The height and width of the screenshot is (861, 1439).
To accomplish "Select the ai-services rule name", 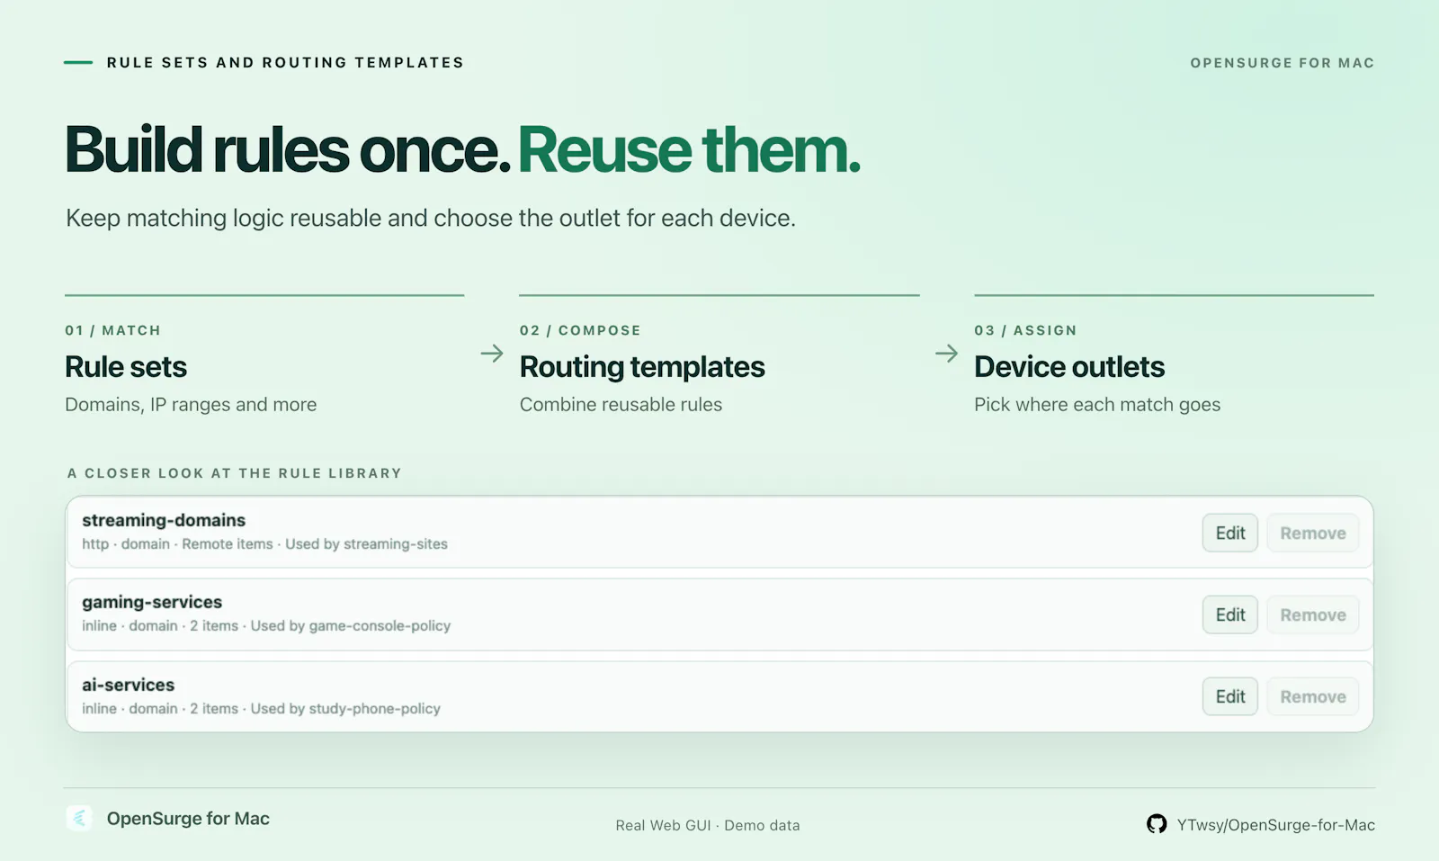I will pyautogui.click(x=129, y=685).
